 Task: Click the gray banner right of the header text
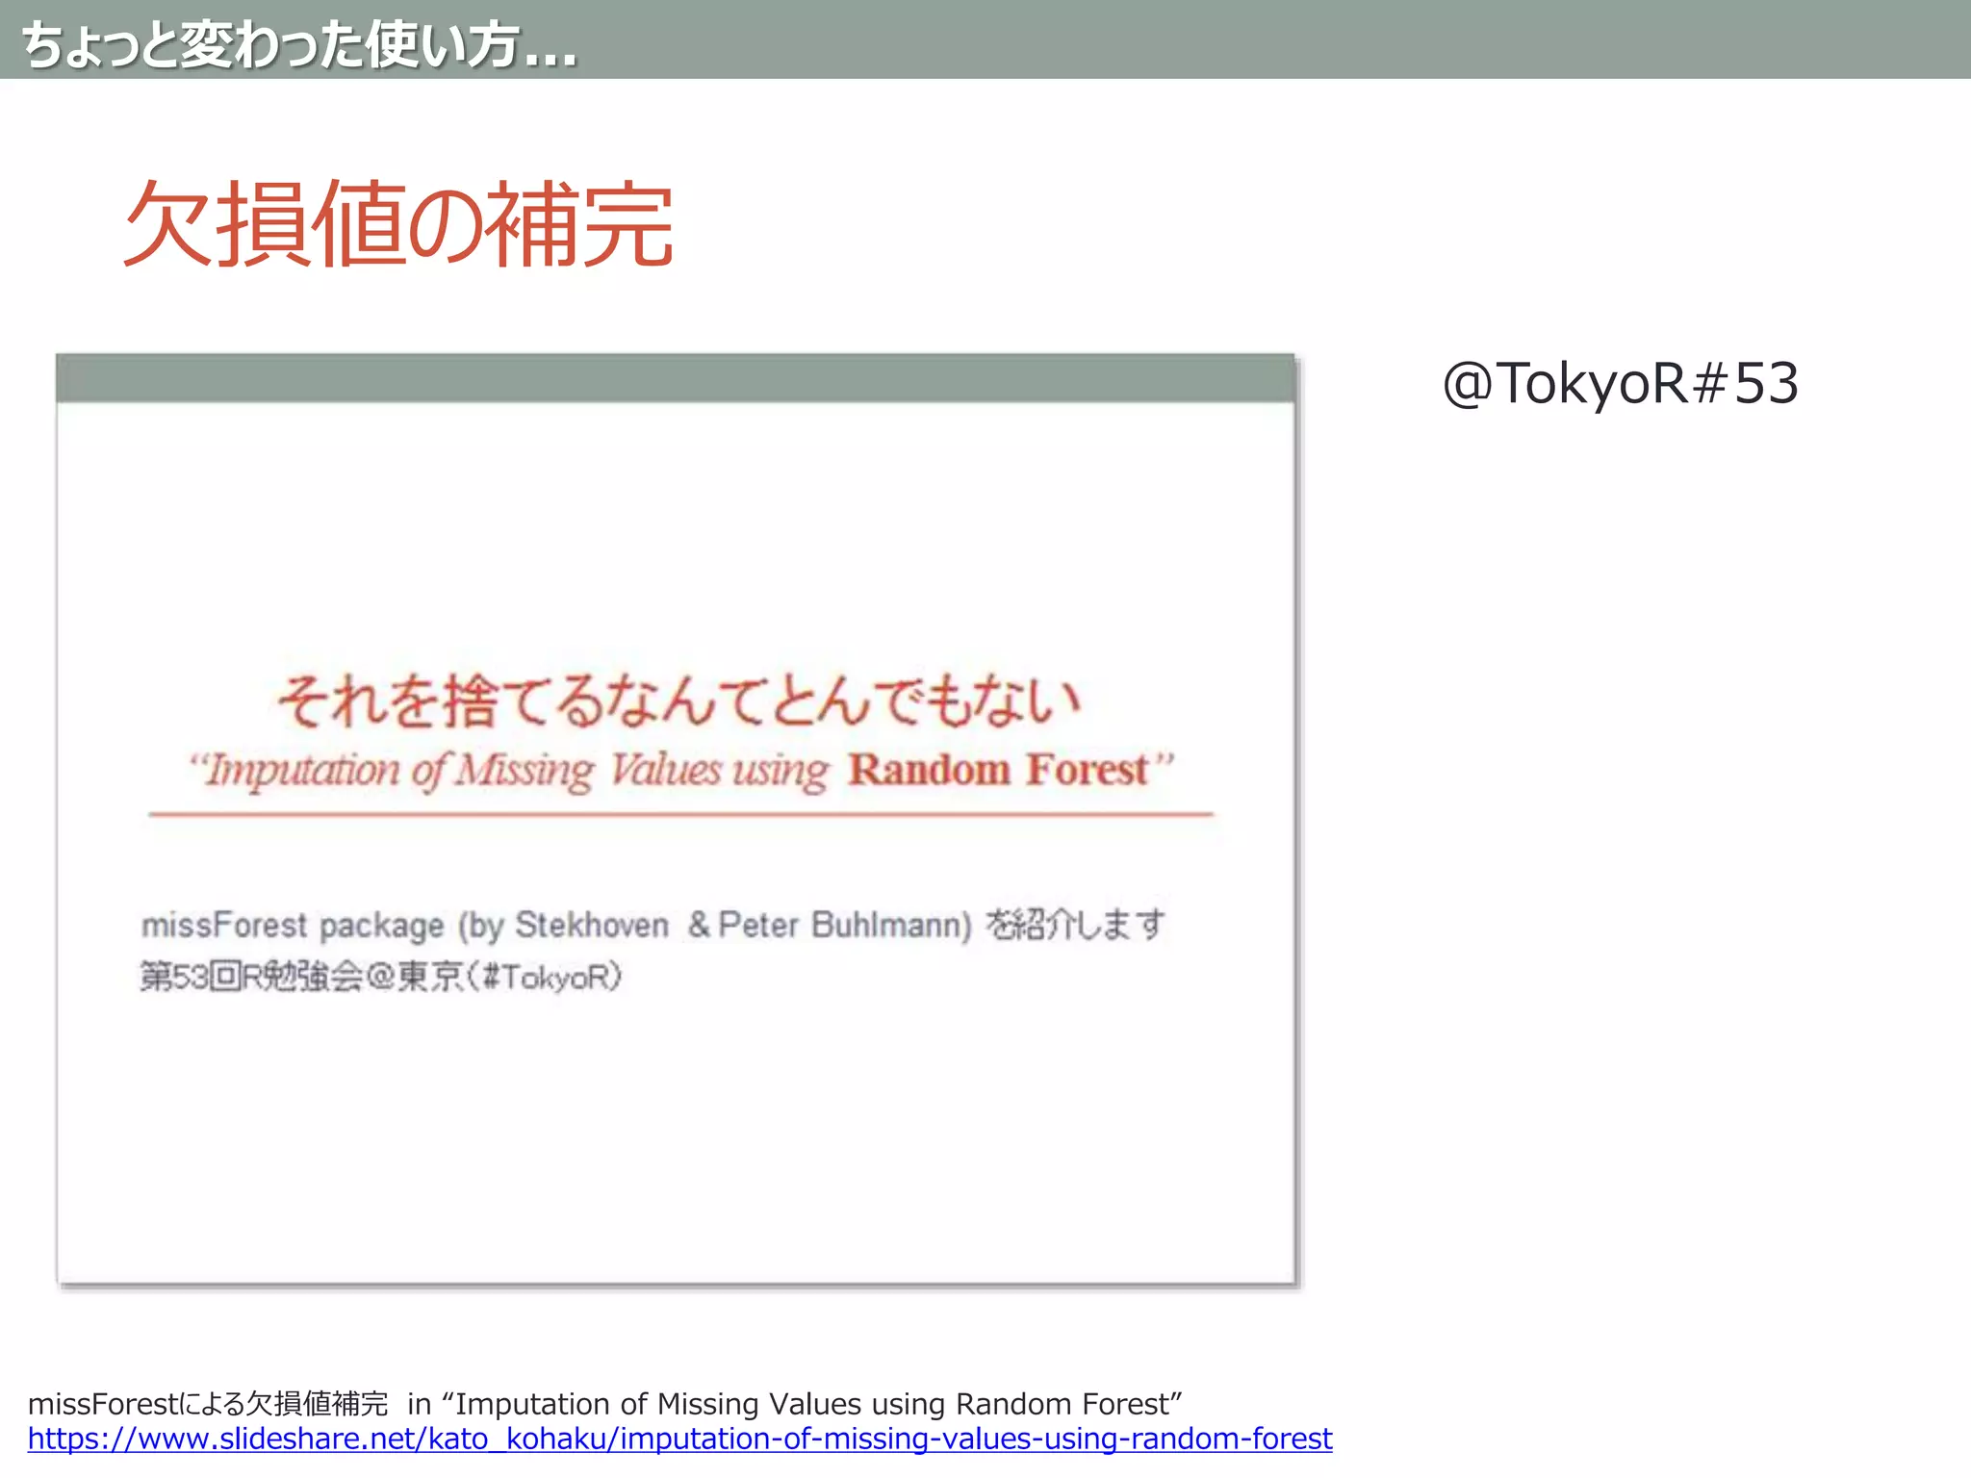1251,38
